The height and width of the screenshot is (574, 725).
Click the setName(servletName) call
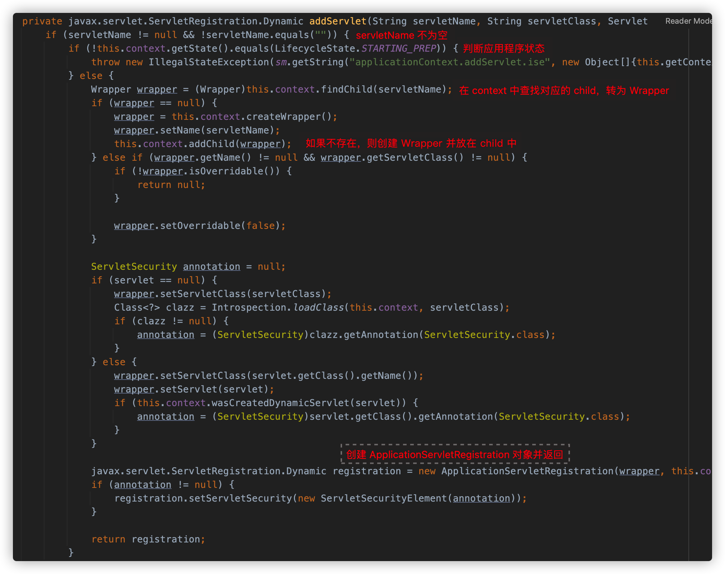(x=217, y=130)
